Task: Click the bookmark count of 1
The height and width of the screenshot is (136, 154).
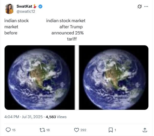Action: (115, 130)
